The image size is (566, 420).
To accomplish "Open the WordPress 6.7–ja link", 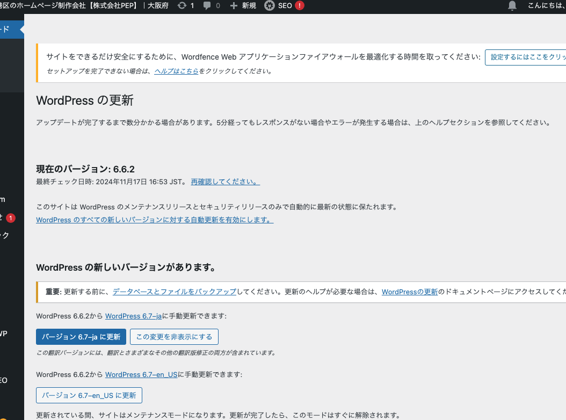I will coord(134,316).
